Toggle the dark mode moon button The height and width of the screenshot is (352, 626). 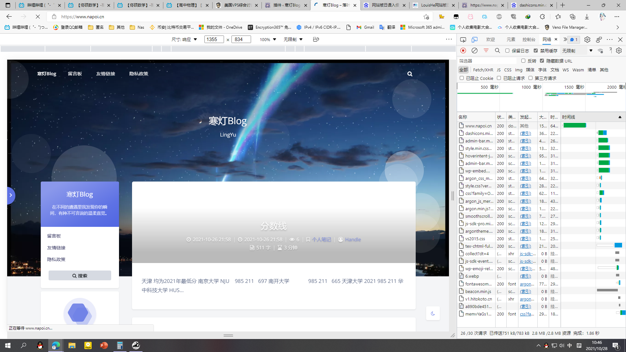click(x=433, y=313)
